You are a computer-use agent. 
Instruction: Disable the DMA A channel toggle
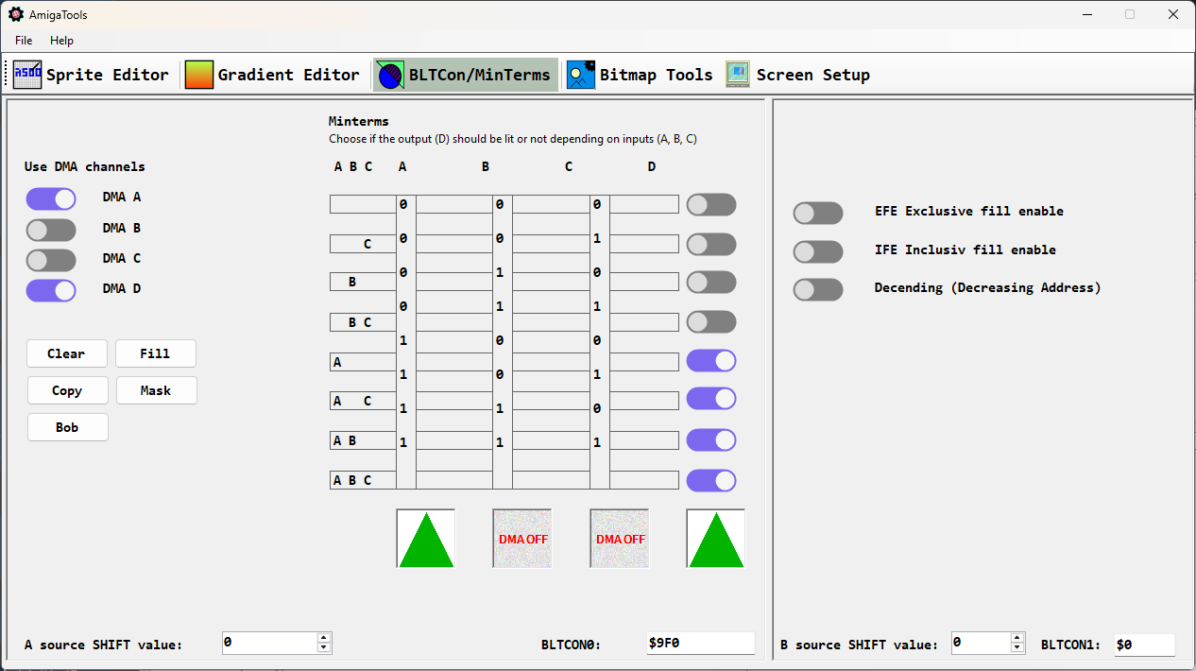51,198
